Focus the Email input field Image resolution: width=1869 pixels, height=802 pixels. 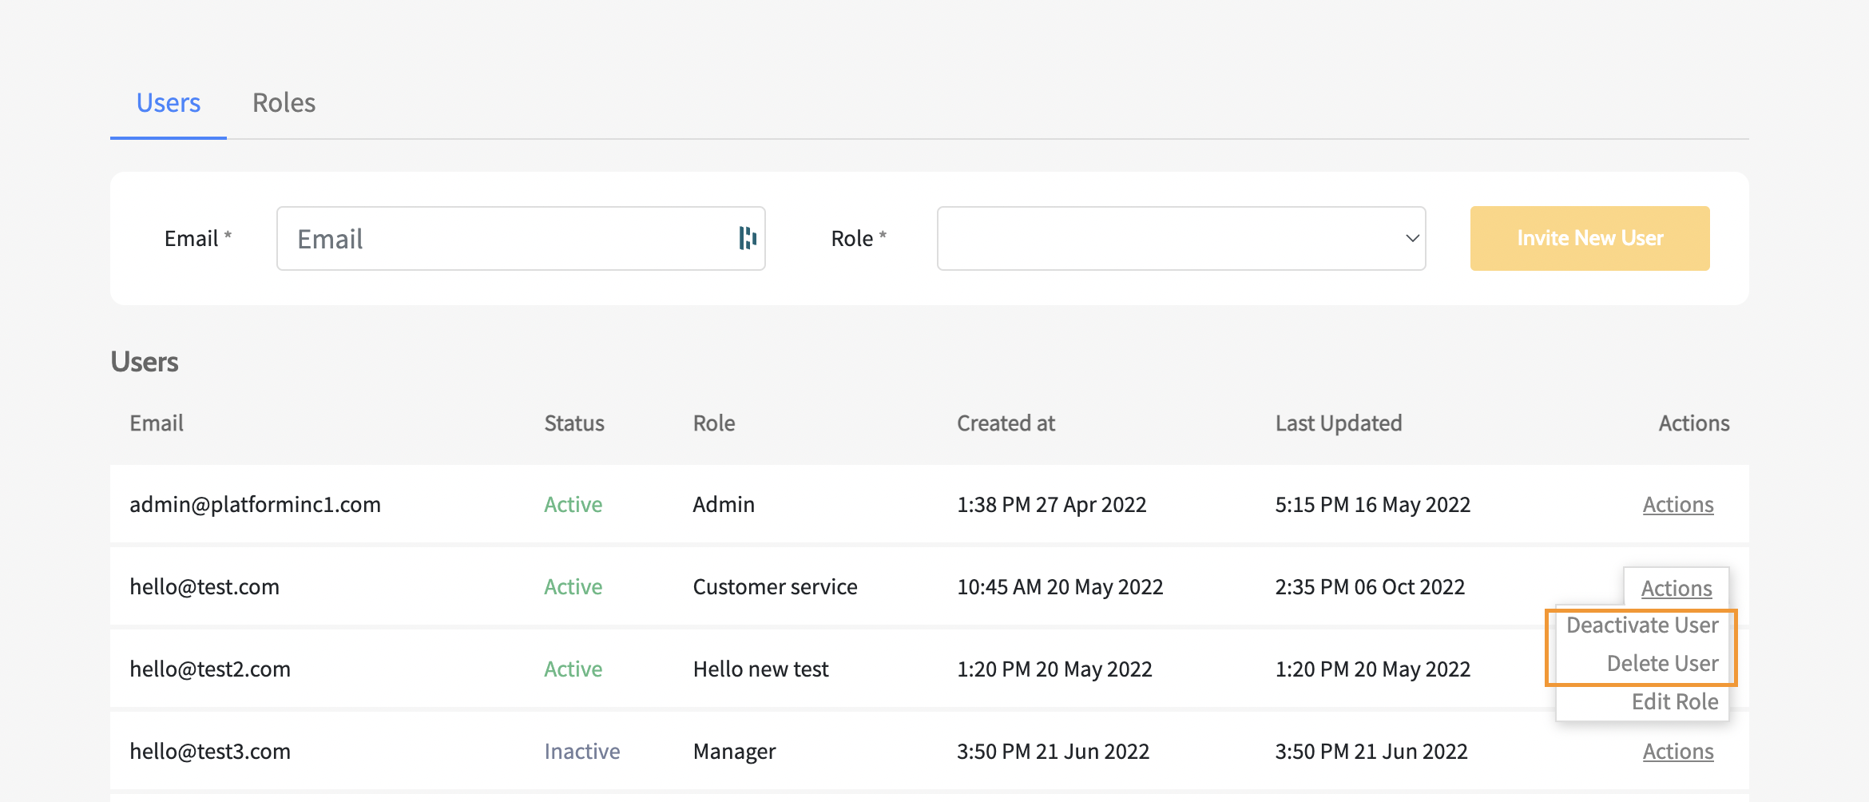tap(511, 238)
